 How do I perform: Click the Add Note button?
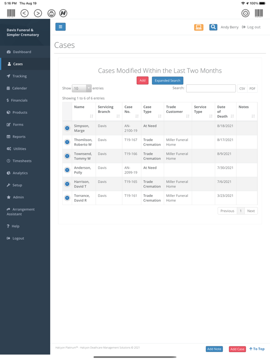214,349
